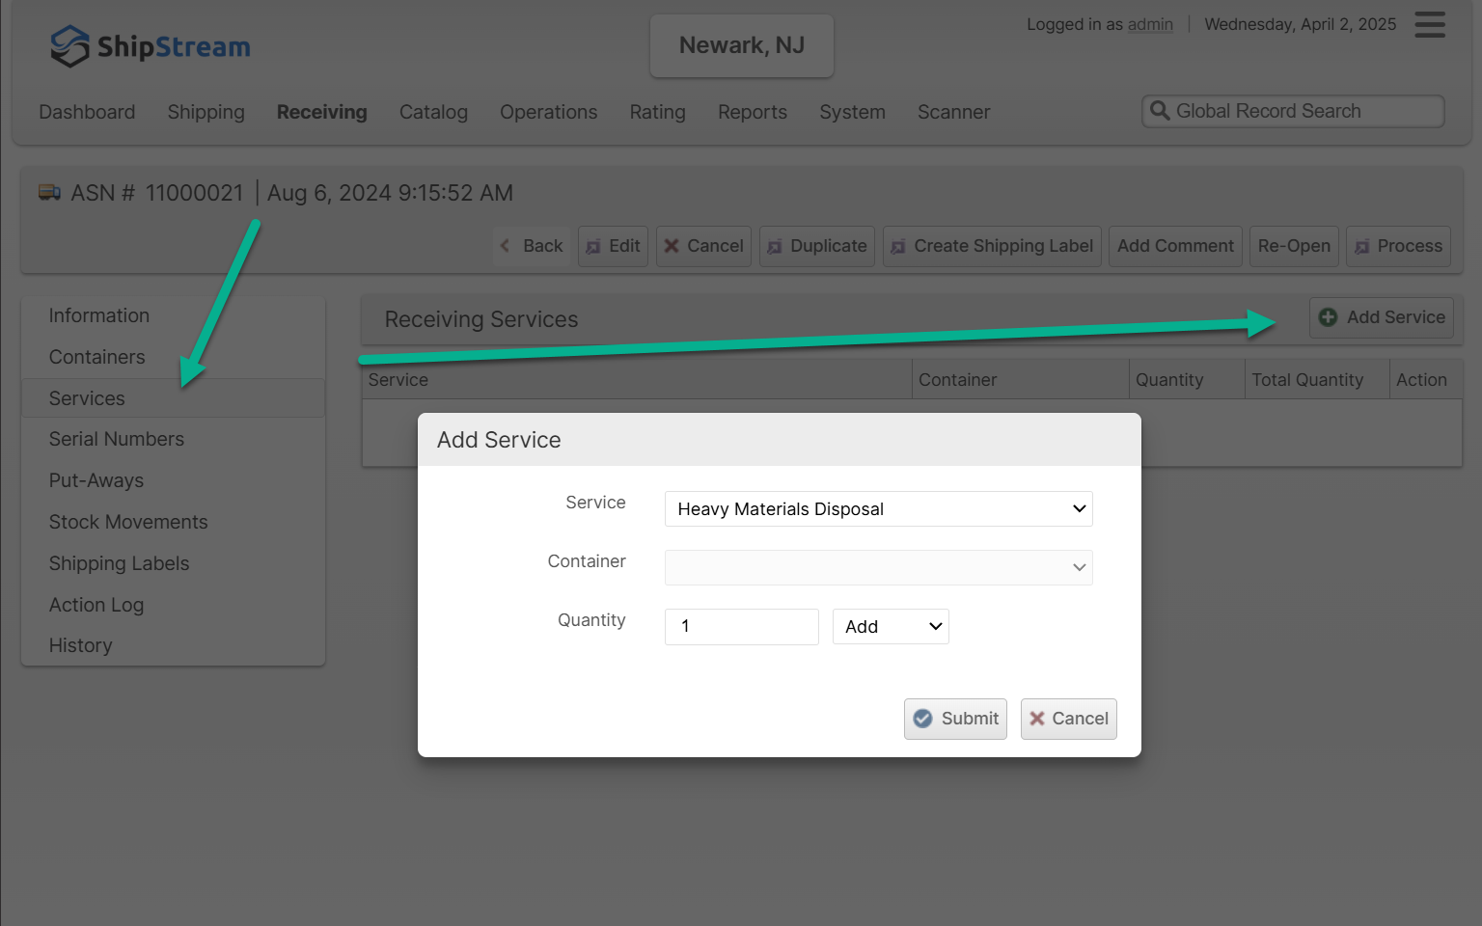Open the Receiving menu
The width and height of the screenshot is (1482, 926).
pyautogui.click(x=321, y=112)
